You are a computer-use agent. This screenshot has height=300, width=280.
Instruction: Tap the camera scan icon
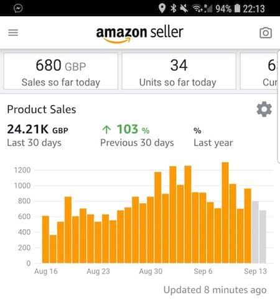coord(266,32)
